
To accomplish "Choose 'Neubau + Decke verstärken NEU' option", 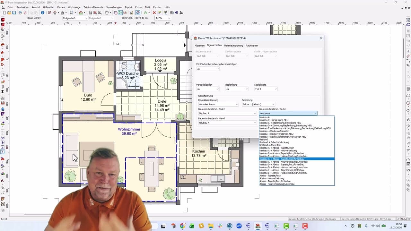I will pyautogui.click(x=276, y=134).
